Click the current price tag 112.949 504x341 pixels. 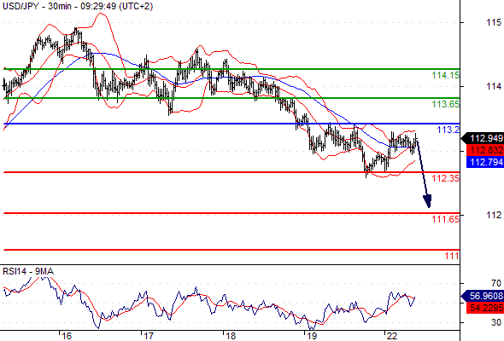483,138
